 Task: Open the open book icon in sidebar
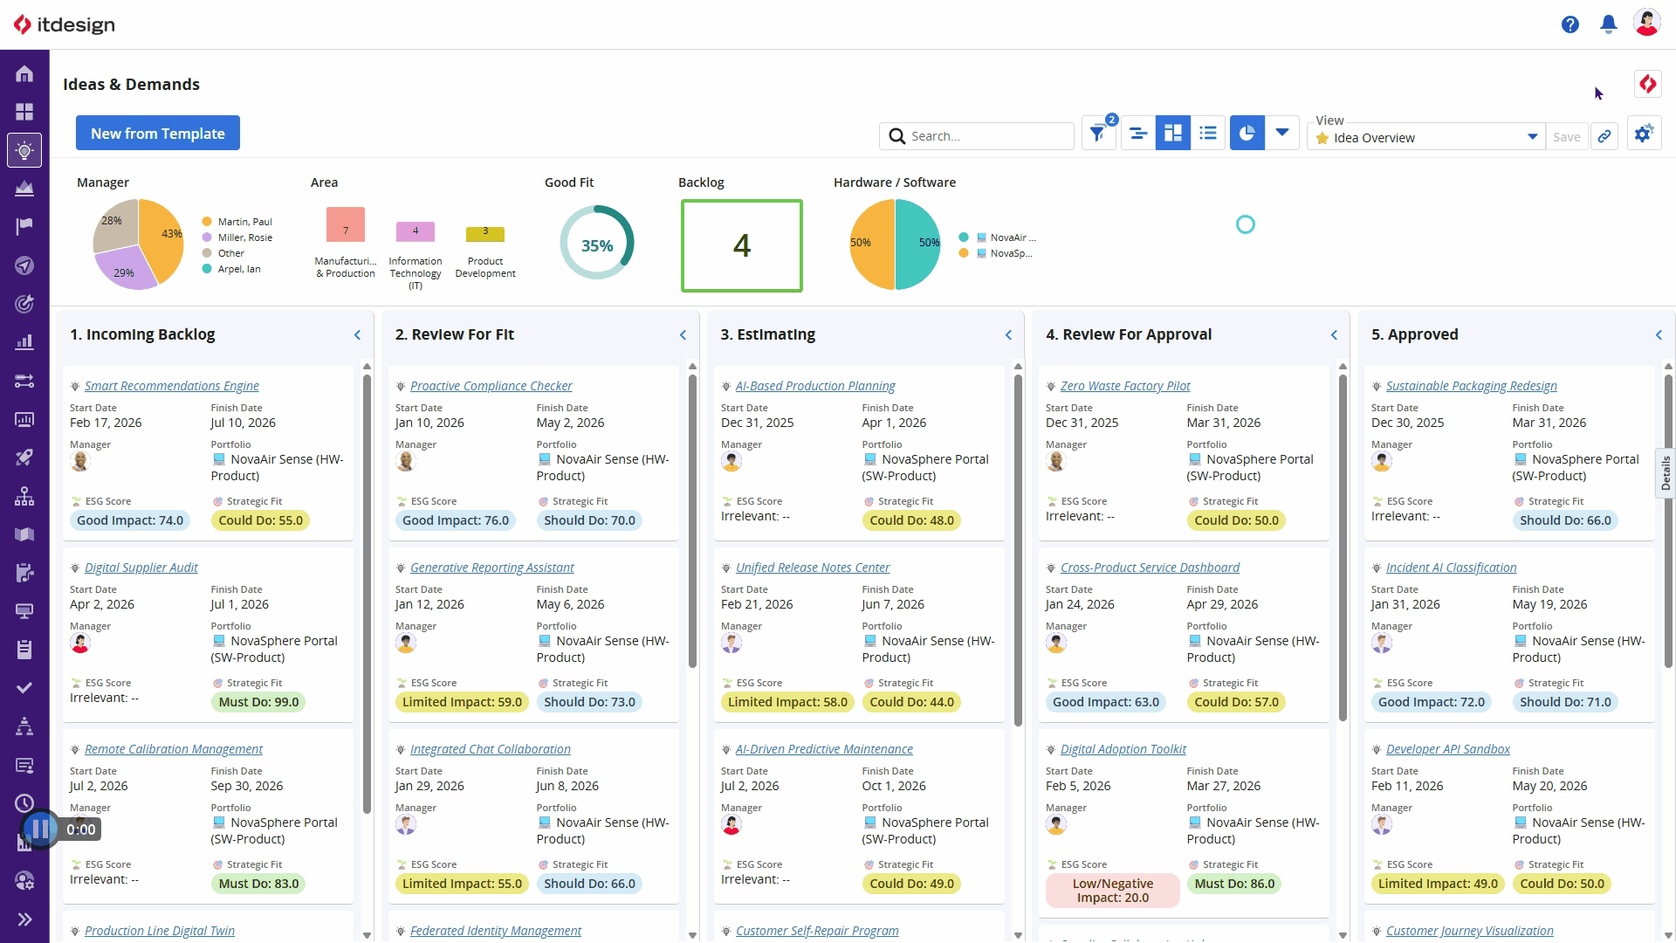(x=24, y=534)
